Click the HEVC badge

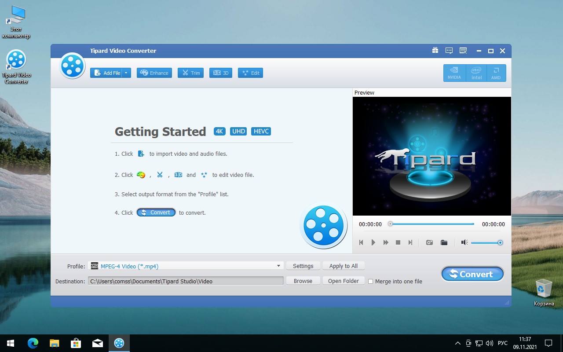(x=261, y=131)
